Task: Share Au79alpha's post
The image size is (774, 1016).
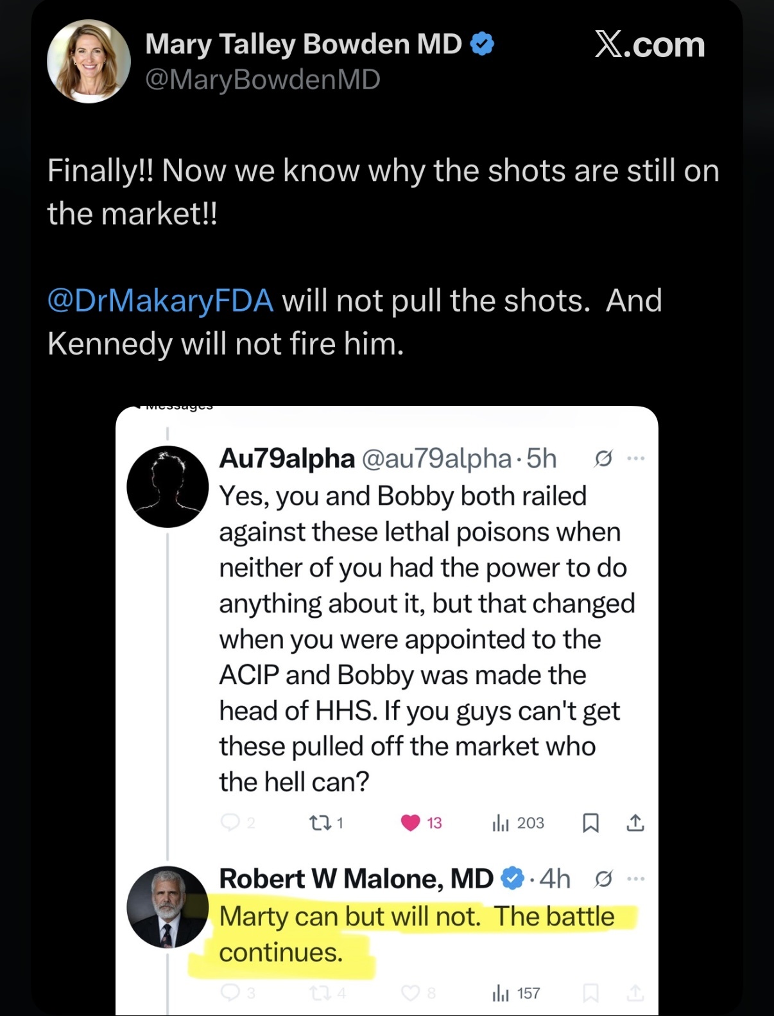Action: coord(635,822)
